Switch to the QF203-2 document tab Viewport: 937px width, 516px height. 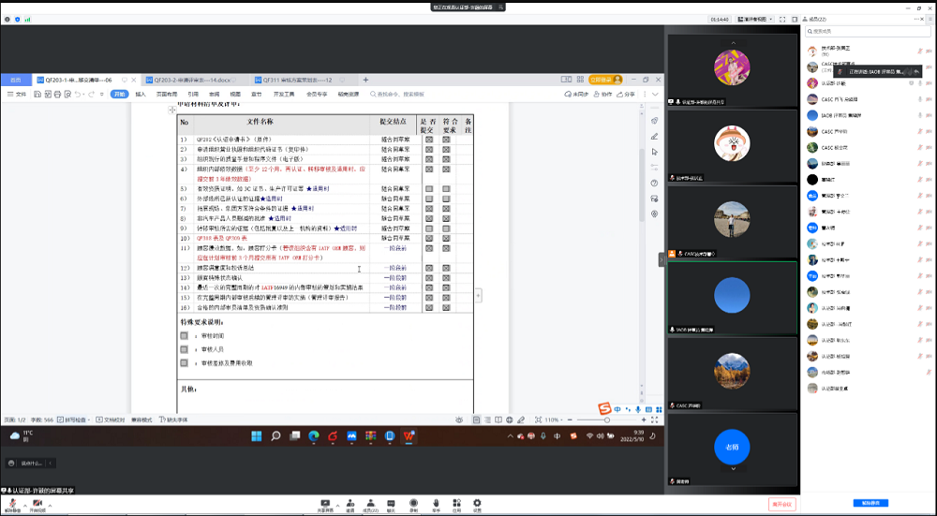tap(192, 80)
